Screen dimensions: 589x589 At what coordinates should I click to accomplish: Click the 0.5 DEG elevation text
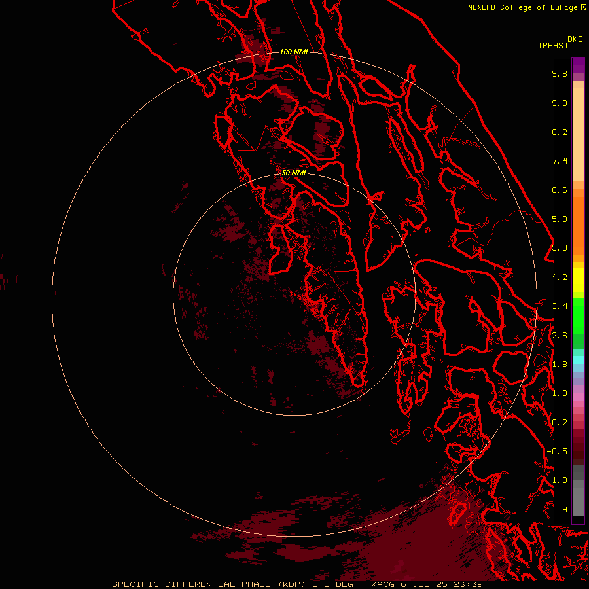(334, 584)
